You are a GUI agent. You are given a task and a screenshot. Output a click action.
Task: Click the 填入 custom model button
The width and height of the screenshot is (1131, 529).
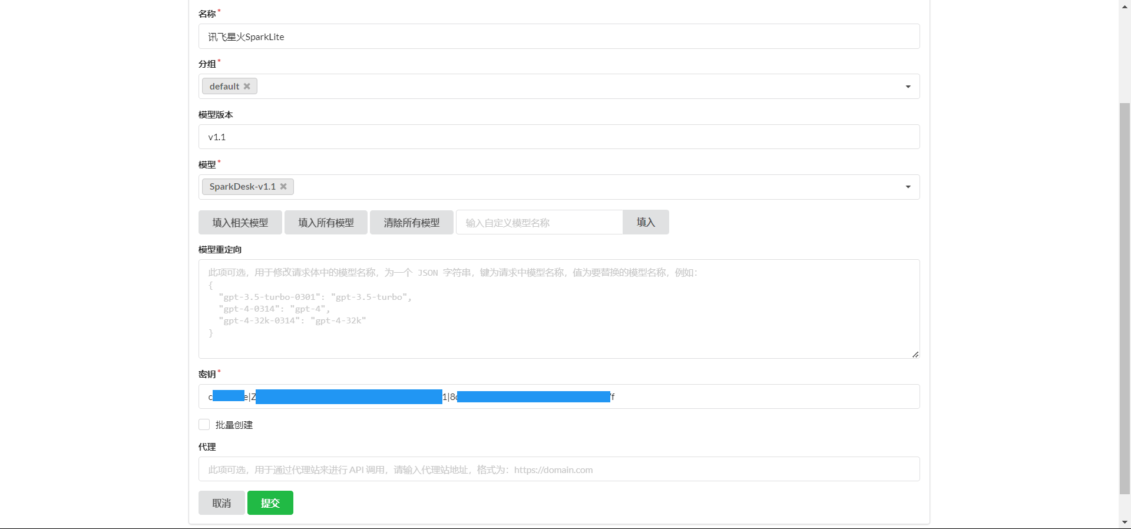point(646,223)
